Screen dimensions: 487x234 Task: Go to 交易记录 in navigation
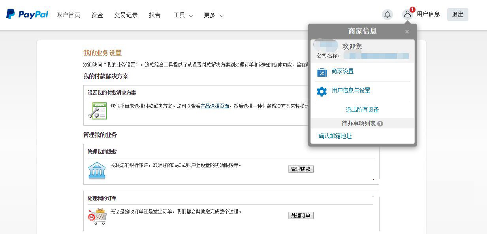pyautogui.click(x=126, y=15)
